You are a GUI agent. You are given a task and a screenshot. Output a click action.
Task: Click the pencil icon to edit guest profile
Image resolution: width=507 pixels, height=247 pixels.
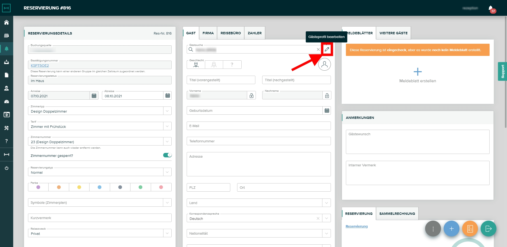[327, 49]
